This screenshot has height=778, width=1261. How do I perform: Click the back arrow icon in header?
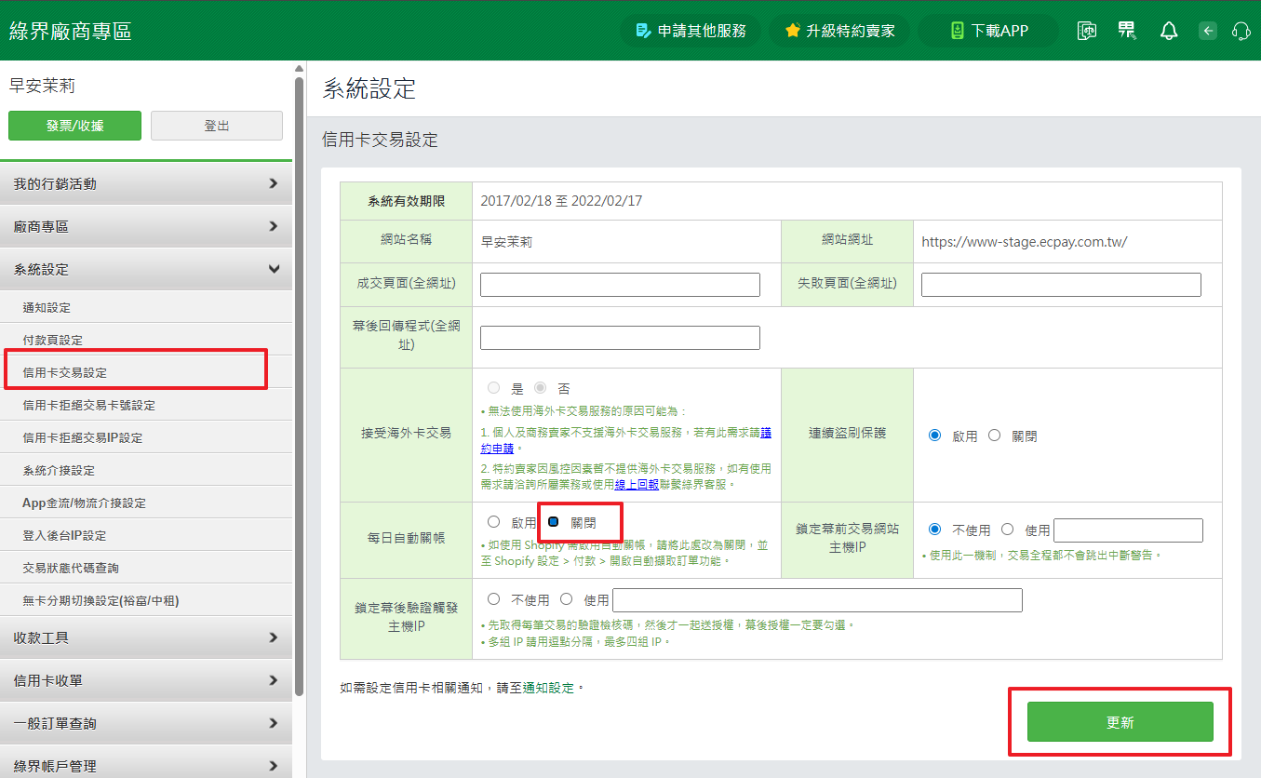[x=1208, y=31]
